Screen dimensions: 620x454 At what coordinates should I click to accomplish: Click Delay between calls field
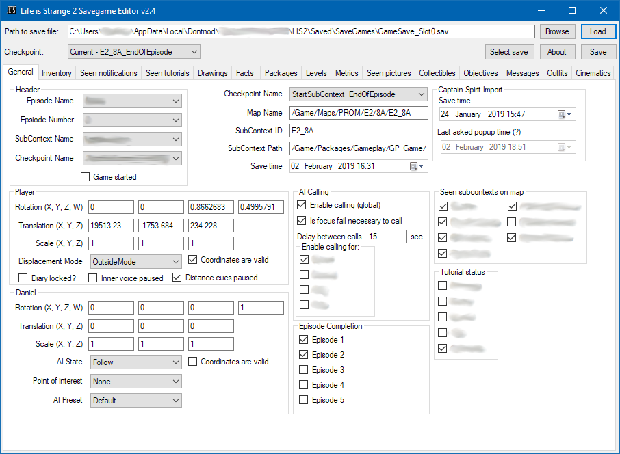coord(387,237)
